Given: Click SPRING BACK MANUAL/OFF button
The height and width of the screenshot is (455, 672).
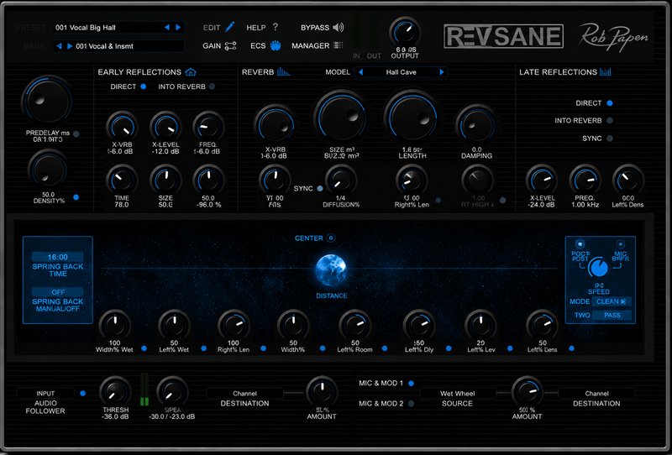Looking at the screenshot, I should click(57, 292).
